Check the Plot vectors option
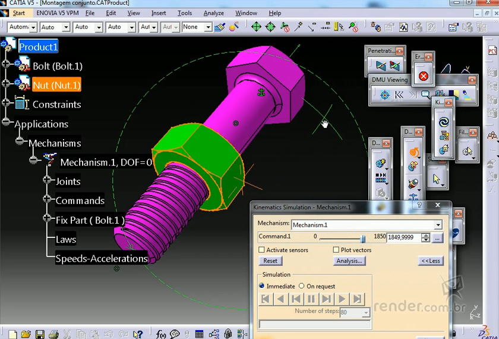 click(336, 250)
